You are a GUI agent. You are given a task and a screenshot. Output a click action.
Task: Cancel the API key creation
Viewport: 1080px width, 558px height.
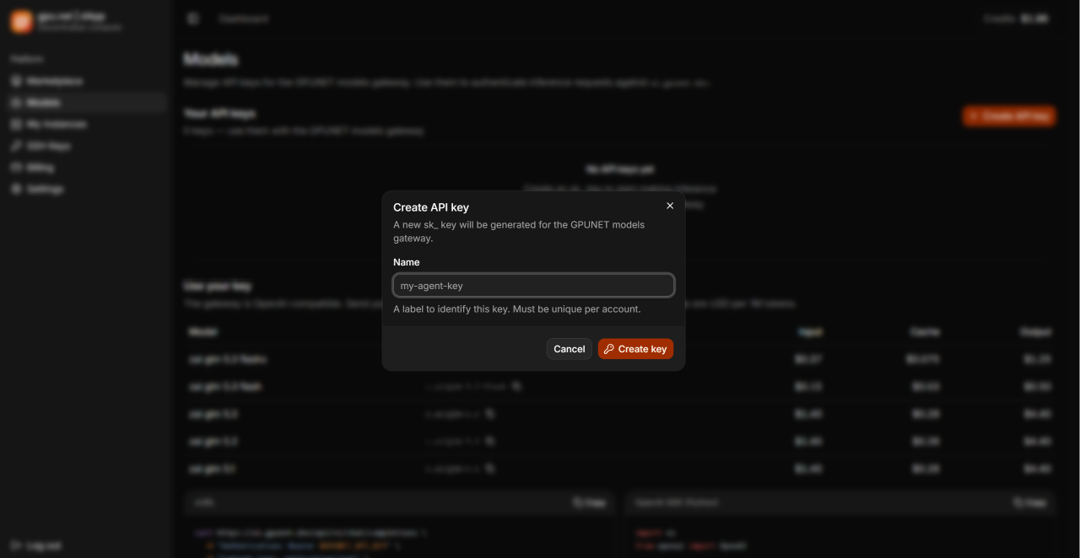570,349
